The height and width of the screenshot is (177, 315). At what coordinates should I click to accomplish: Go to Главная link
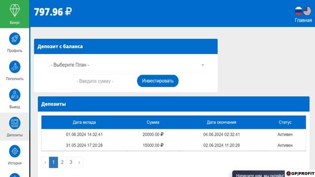(x=303, y=20)
